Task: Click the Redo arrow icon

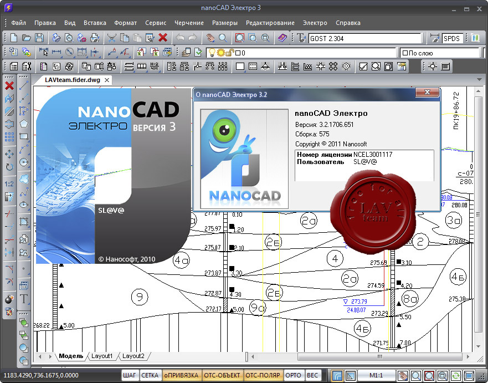Action: click(x=193, y=38)
